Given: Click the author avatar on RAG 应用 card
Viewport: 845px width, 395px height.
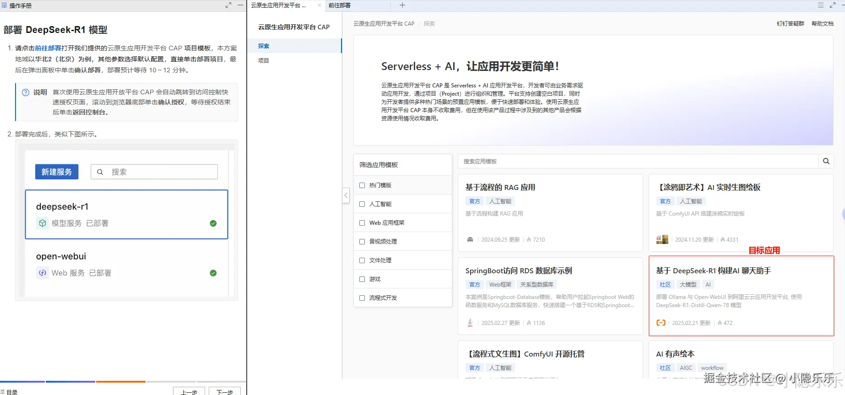Looking at the screenshot, I should pyautogui.click(x=470, y=240).
